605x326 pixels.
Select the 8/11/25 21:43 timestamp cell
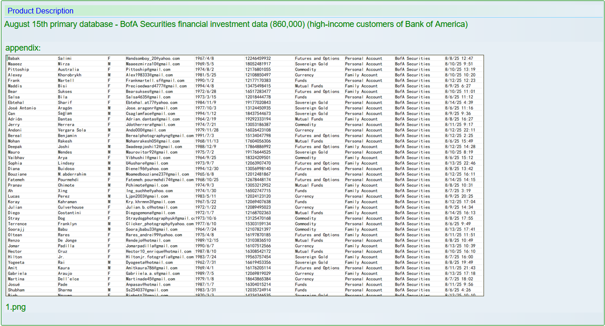click(460, 268)
